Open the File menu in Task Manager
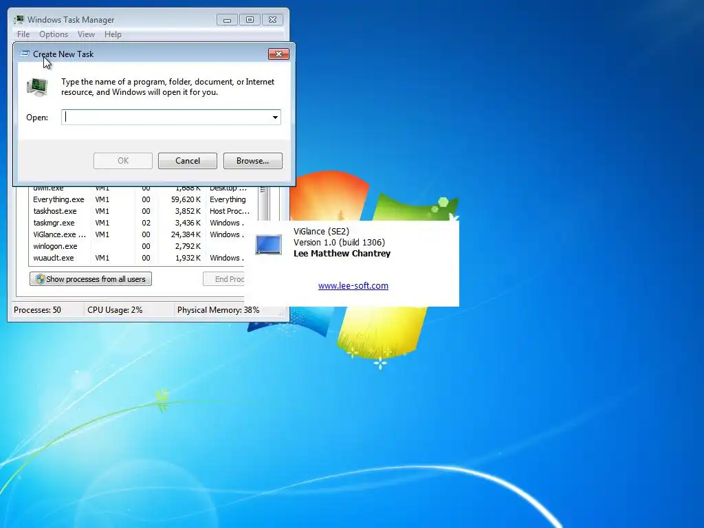Image resolution: width=704 pixels, height=528 pixels. tap(23, 34)
